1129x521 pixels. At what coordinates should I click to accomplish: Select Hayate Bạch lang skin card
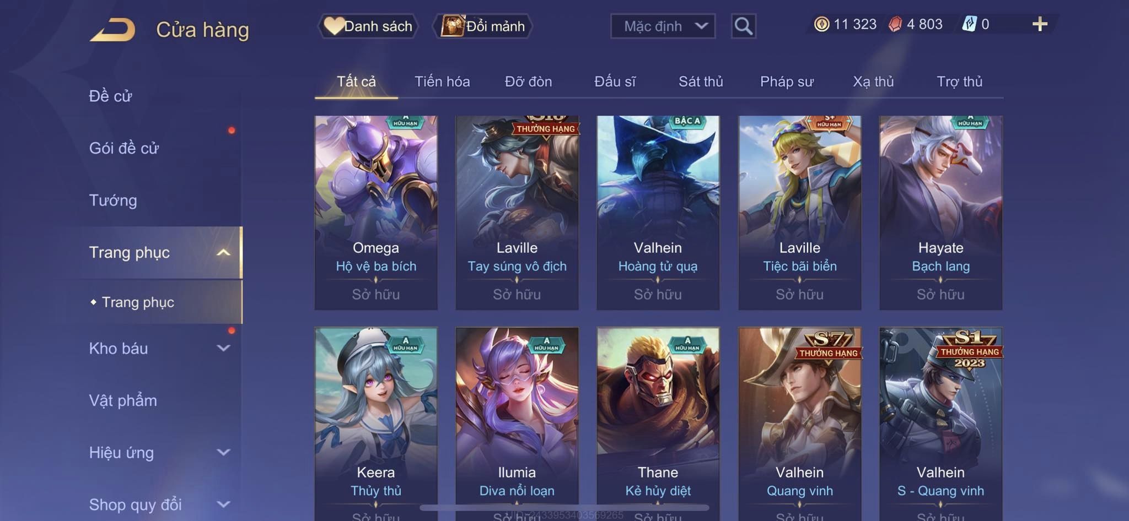pos(940,213)
